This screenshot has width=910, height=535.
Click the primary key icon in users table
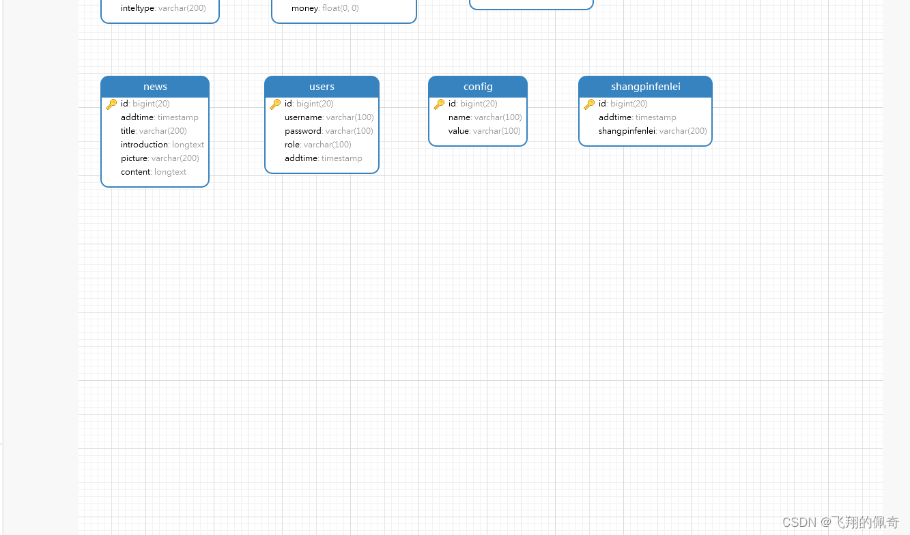(x=275, y=104)
